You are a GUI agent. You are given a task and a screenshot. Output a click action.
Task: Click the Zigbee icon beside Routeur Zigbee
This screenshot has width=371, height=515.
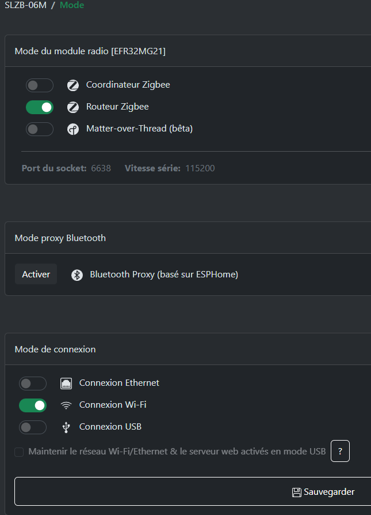click(x=73, y=107)
